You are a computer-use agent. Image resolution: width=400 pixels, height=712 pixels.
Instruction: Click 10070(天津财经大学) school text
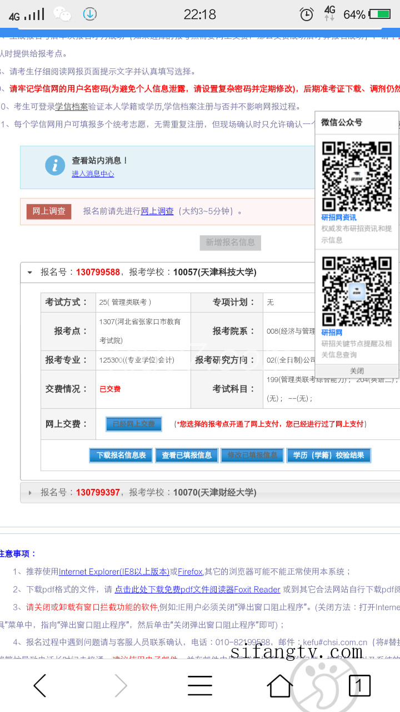click(215, 493)
